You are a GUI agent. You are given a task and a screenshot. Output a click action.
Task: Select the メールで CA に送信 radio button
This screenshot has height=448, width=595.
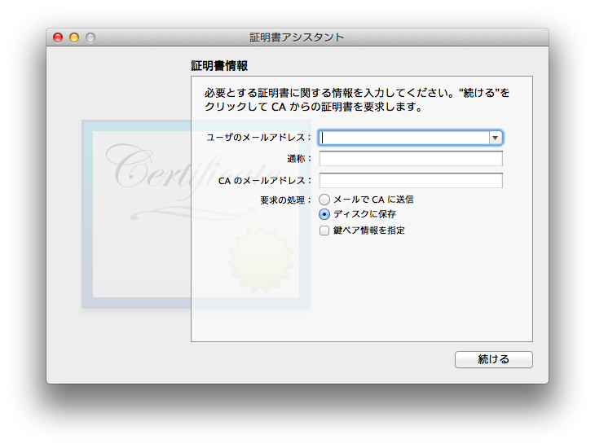click(x=324, y=200)
